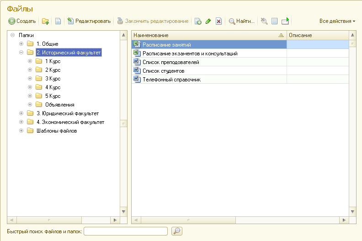The image size is (362, 241).
Task: Click Закончить редактирование button
Action: tap(153, 21)
